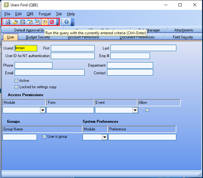Expand the Access Permissions Module dropdown
The height and width of the screenshot is (178, 203).
tap(43, 110)
